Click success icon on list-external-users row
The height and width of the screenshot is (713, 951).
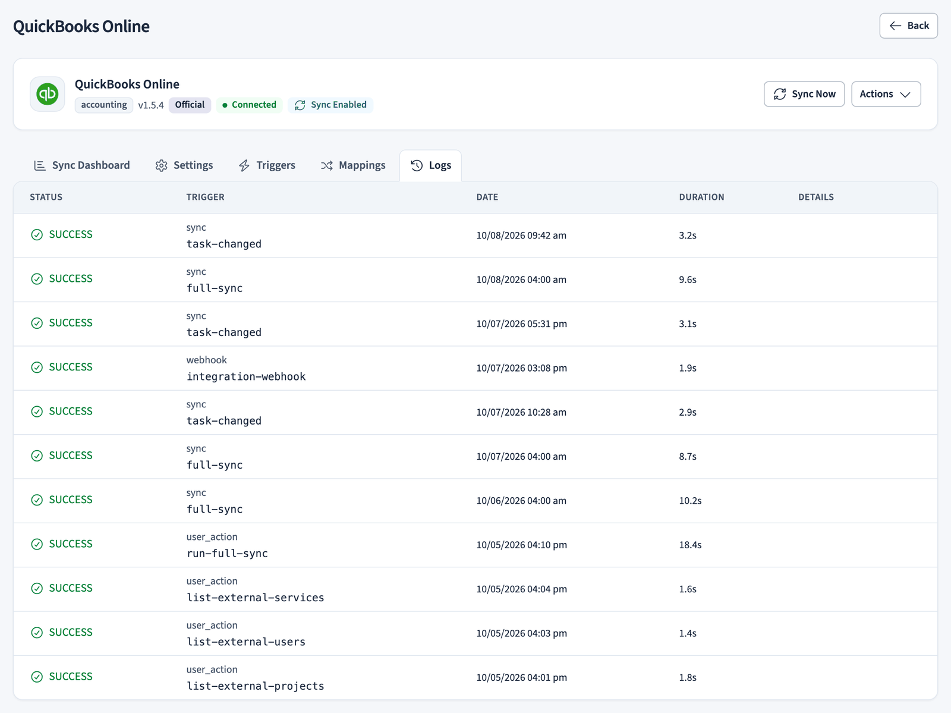point(37,633)
